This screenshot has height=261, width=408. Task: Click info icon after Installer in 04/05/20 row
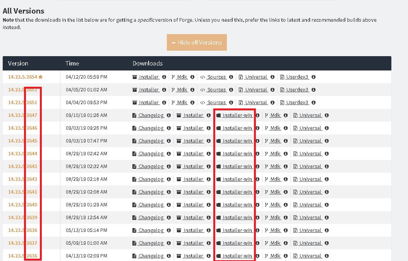coord(164,90)
